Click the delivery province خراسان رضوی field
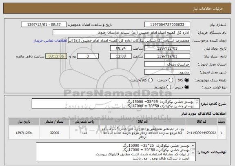The height and width of the screenshot is (166, 235). click(167, 64)
